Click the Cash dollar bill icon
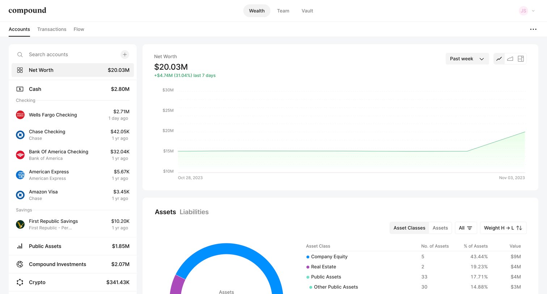This screenshot has height=294, width=547. 20,89
